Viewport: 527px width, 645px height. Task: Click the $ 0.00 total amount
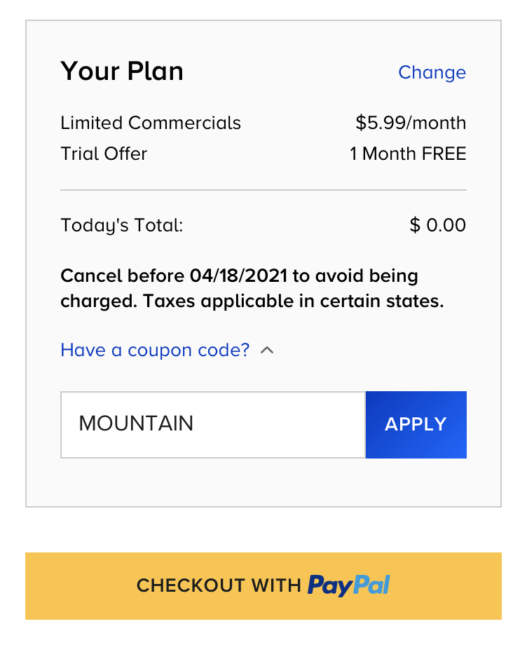click(x=438, y=225)
